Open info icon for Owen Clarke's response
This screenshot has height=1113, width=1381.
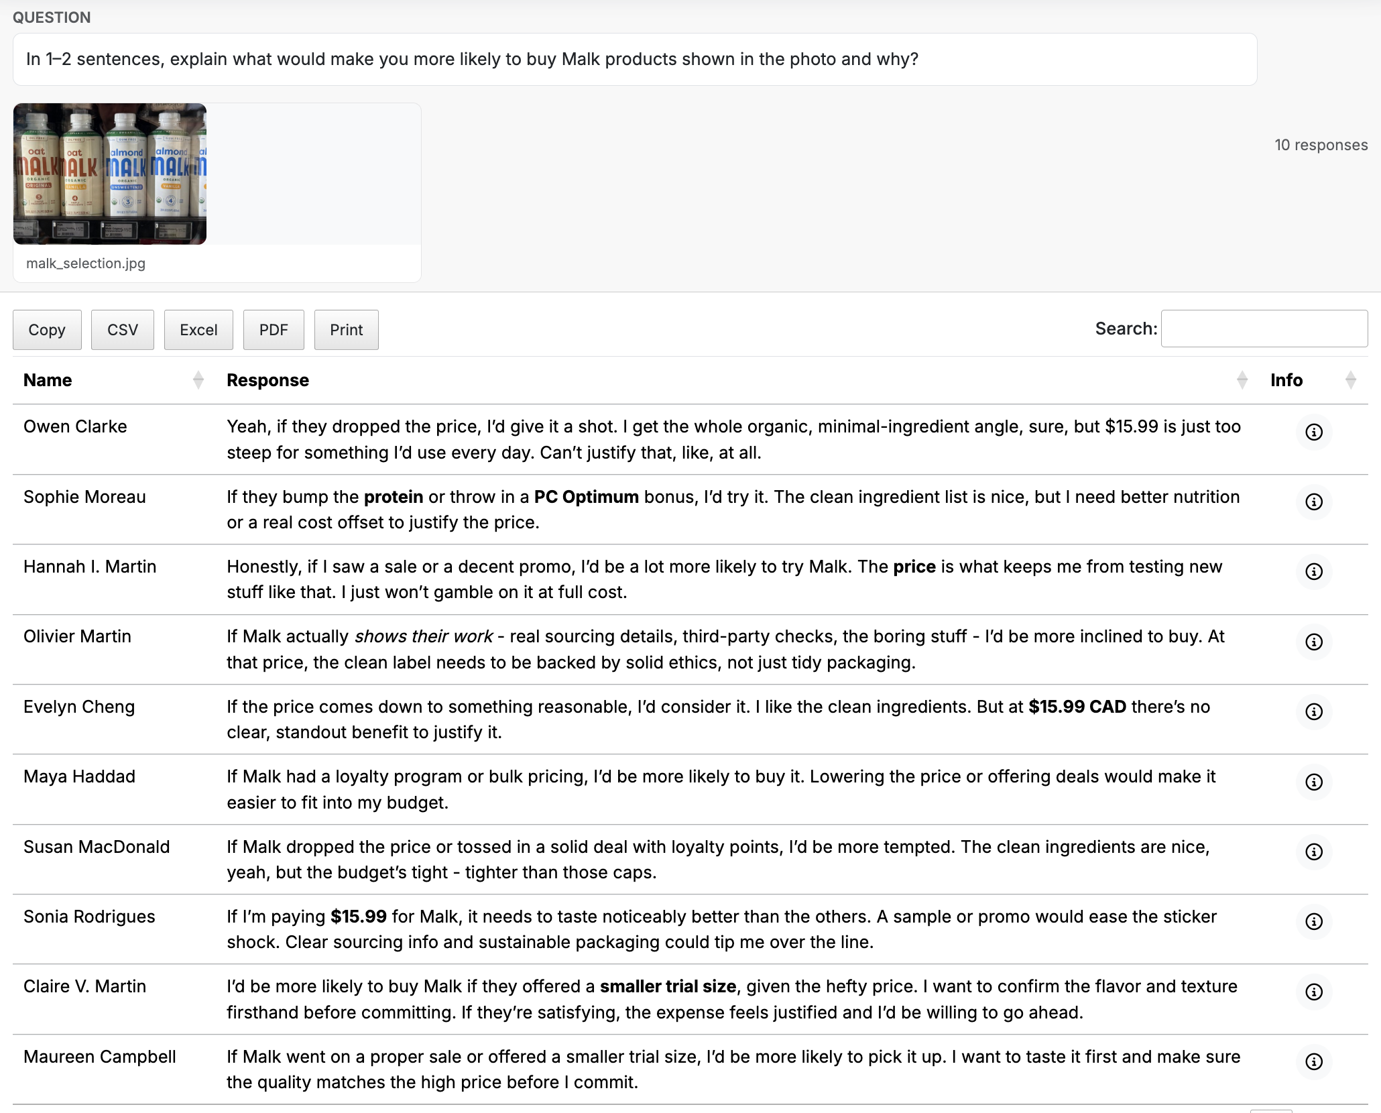1313,432
